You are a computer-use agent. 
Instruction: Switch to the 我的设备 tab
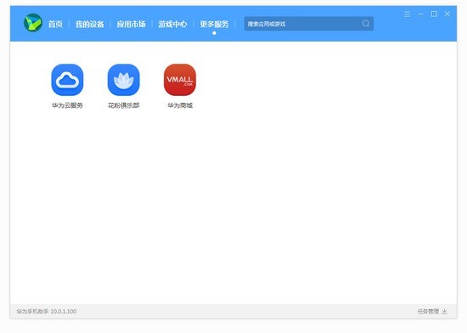90,24
